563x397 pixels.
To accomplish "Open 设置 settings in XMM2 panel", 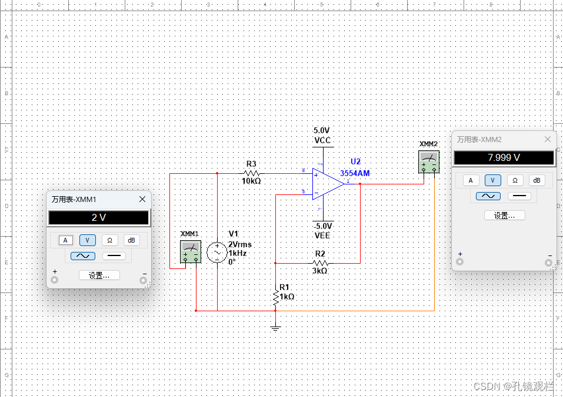I will (x=505, y=216).
